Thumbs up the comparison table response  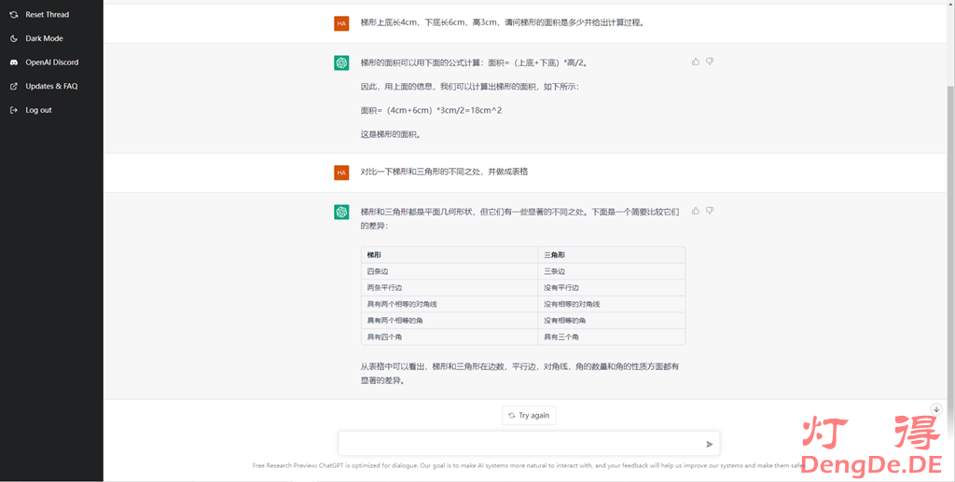pos(696,211)
